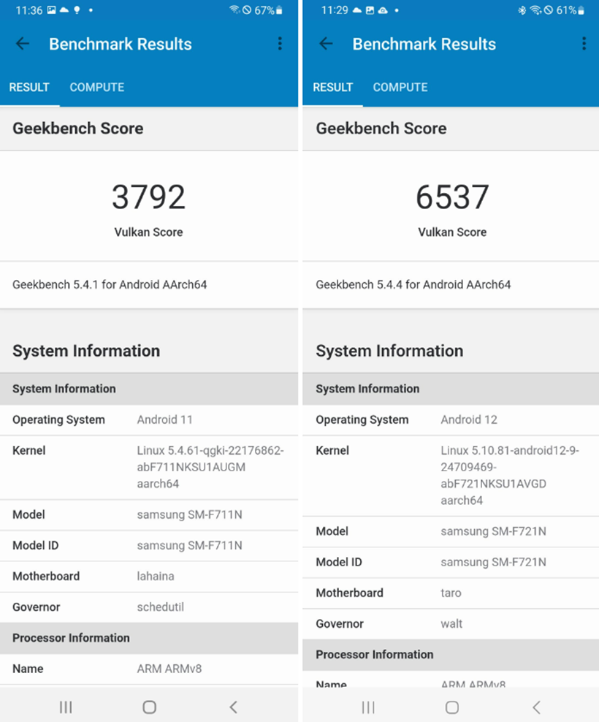The height and width of the screenshot is (722, 599).
Task: Tap walt governor value
Action: (451, 623)
